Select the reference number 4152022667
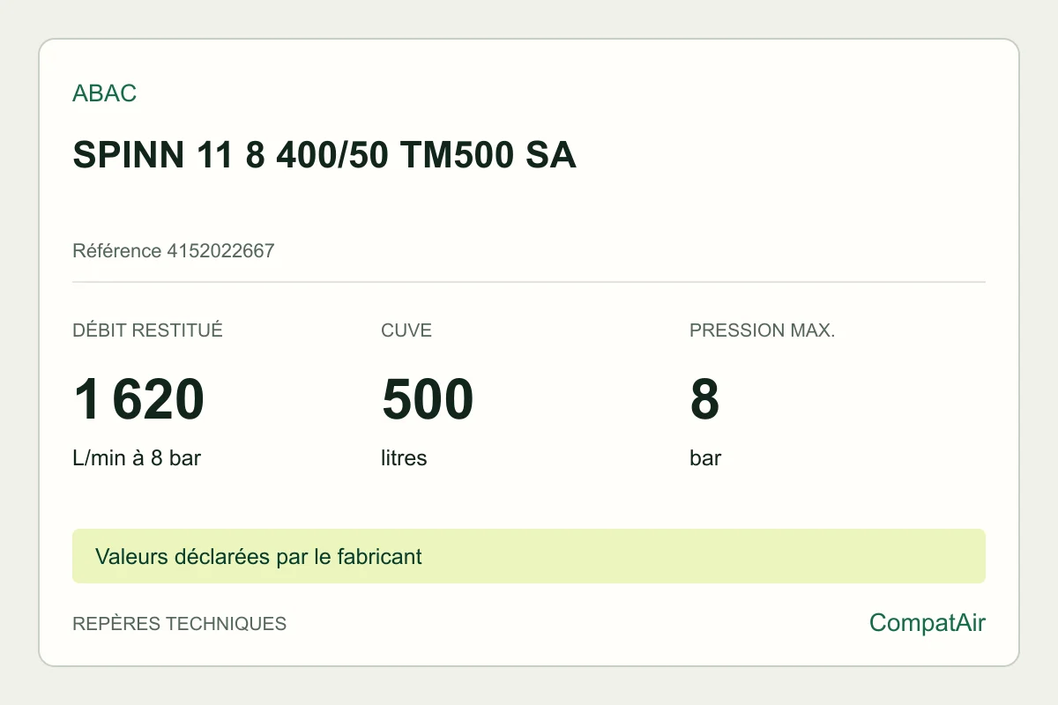Image resolution: width=1058 pixels, height=705 pixels. tap(220, 251)
